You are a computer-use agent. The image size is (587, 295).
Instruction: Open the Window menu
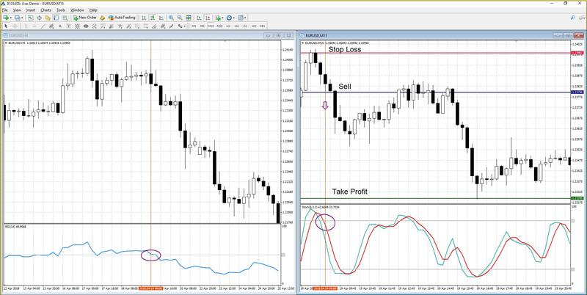pyautogui.click(x=78, y=10)
